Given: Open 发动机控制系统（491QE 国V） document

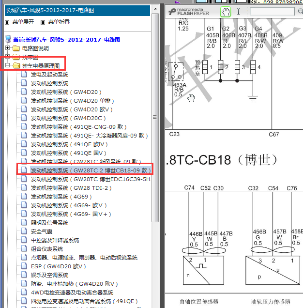Looking at the screenshot, I should [x=69, y=153].
